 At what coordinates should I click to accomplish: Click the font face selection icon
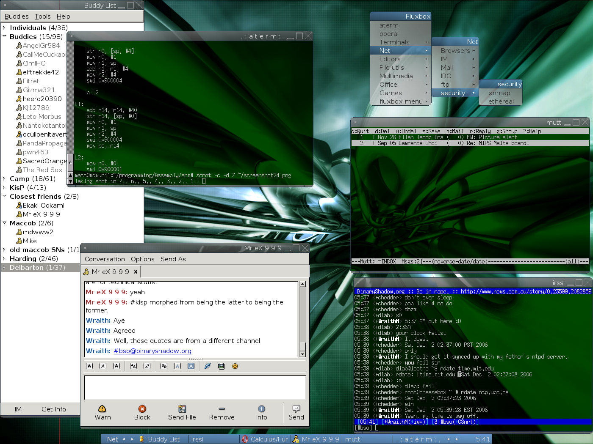[164, 366]
